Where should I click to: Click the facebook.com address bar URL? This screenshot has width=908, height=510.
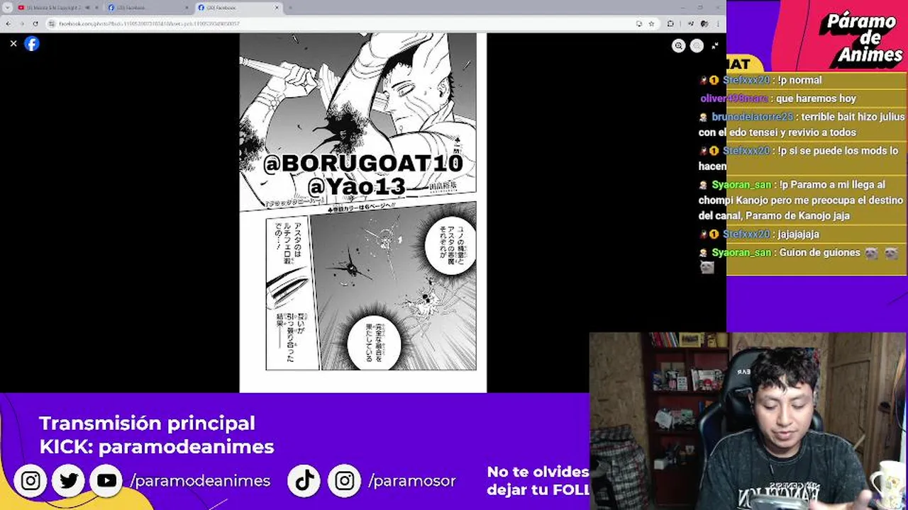(x=149, y=23)
